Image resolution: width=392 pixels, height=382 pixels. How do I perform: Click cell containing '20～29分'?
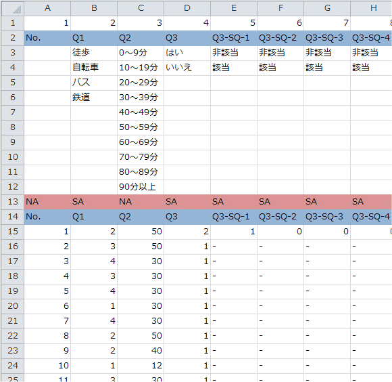[141, 83]
